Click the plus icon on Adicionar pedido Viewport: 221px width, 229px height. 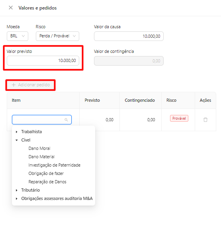(14, 85)
